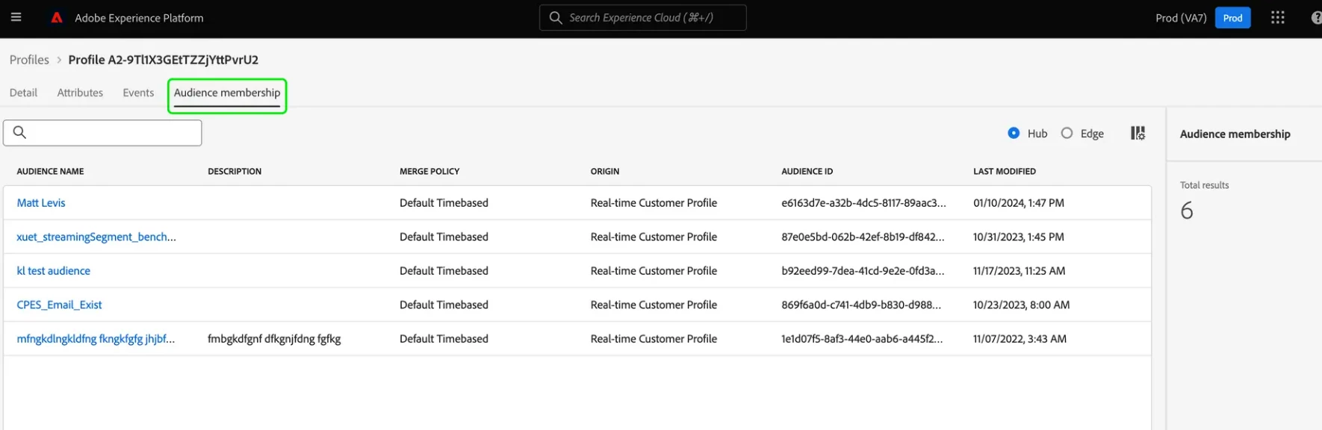Select the Edge radio button
This screenshot has width=1322, height=430.
(x=1067, y=133)
